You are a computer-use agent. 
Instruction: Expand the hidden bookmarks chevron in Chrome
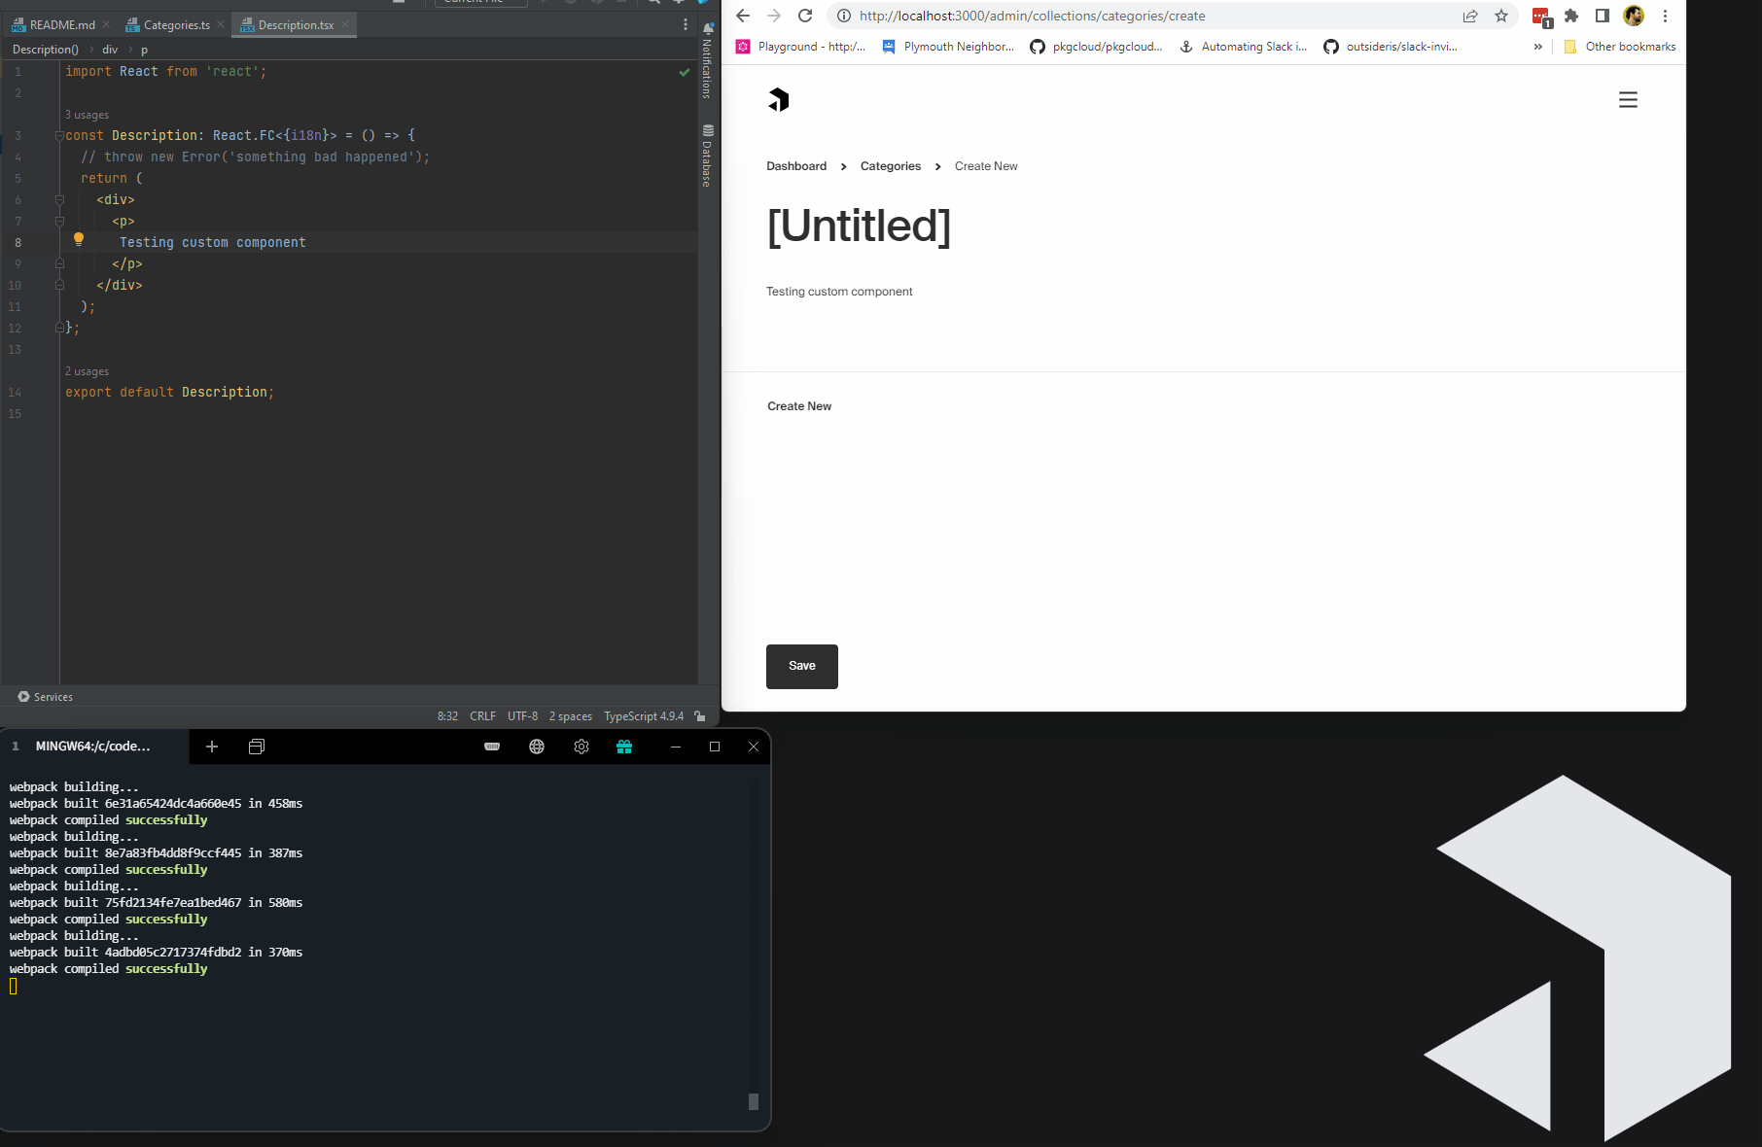1537,46
